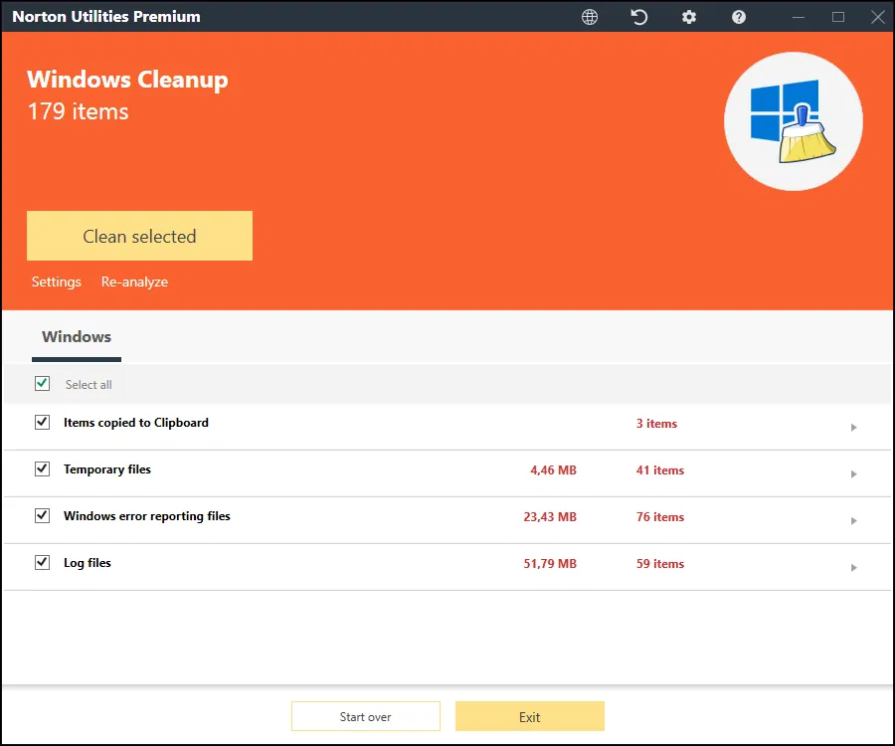Viewport: 895px width, 746px height.
Task: Click the Select all label
Action: (89, 385)
